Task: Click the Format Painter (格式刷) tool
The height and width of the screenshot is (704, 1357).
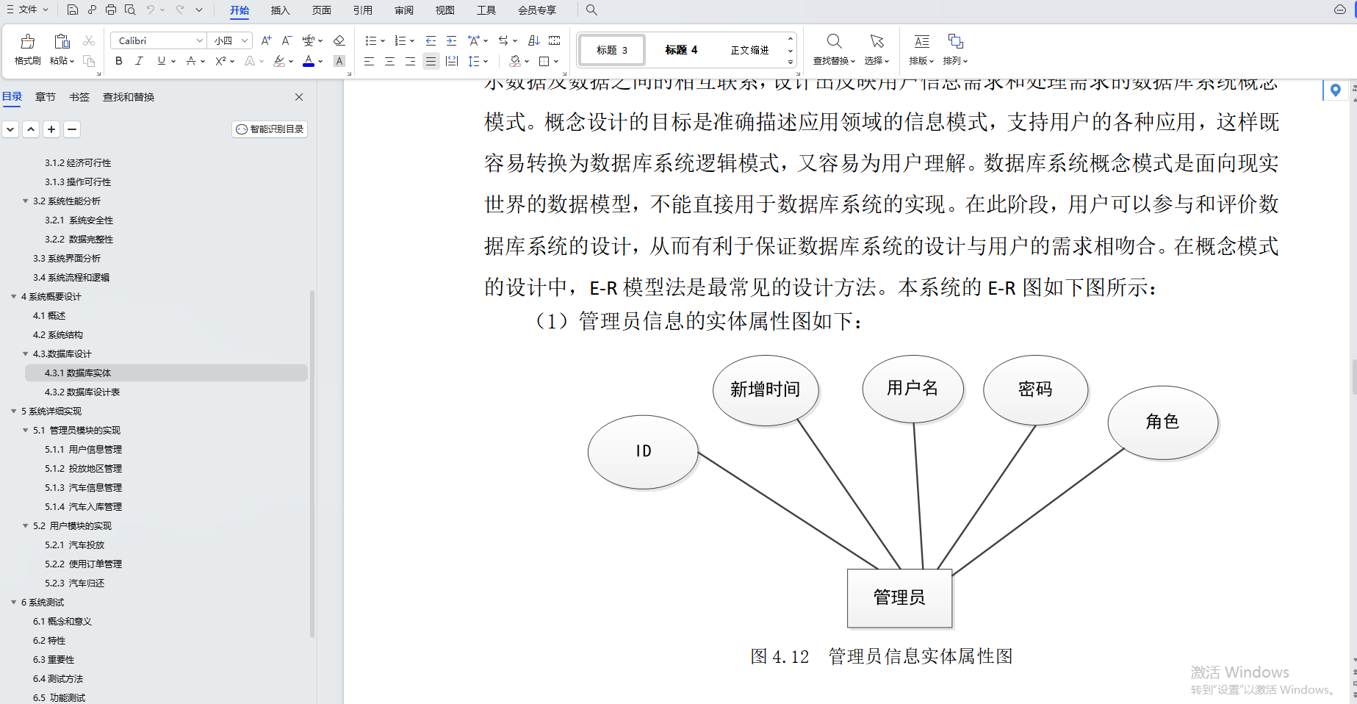Action: (x=28, y=49)
